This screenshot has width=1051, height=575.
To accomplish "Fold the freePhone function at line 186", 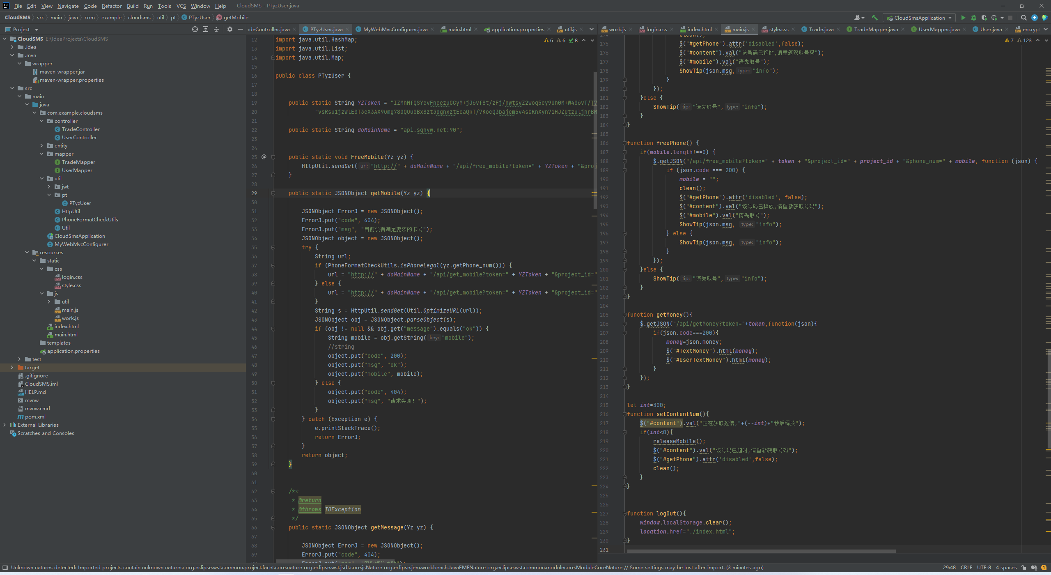I will click(624, 143).
